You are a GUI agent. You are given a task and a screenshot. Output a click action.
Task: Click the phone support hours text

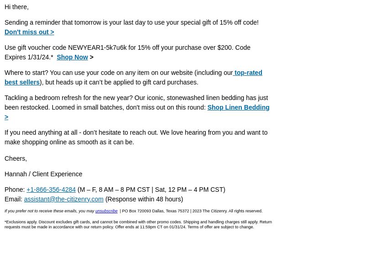(x=151, y=190)
